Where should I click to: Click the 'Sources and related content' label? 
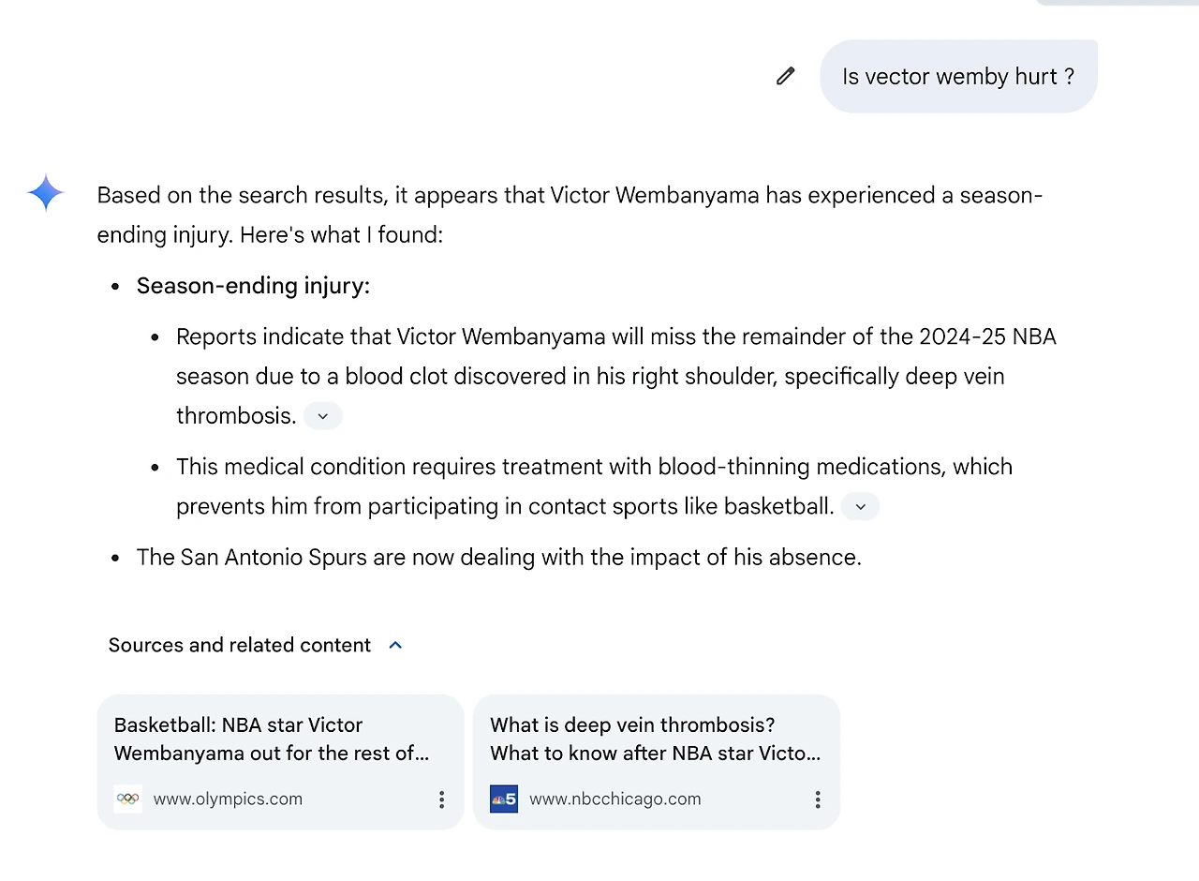point(240,645)
